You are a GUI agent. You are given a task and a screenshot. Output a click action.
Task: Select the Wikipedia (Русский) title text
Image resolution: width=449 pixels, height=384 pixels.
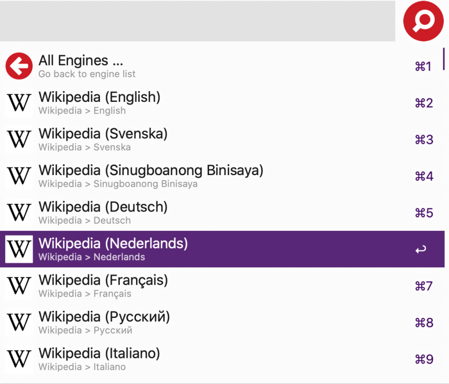pyautogui.click(x=104, y=317)
